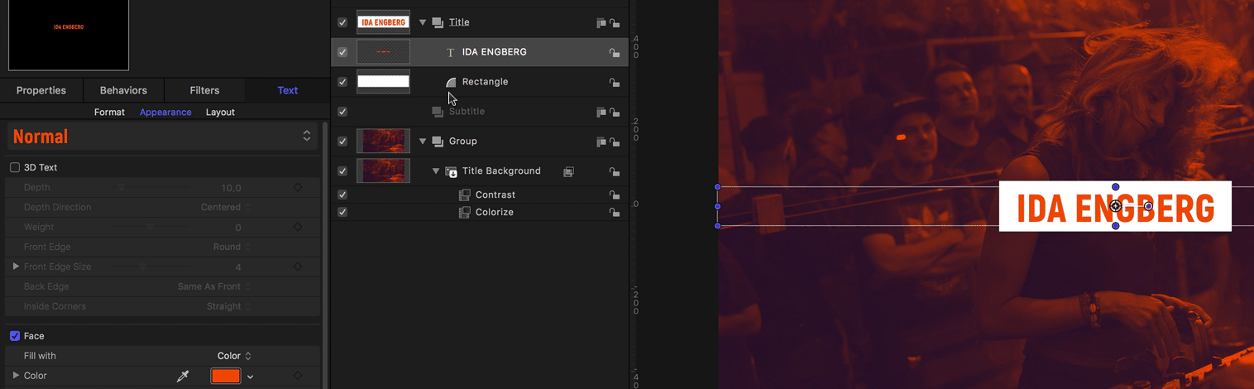Click the Title group stack icon
The image size is (1254, 389).
pos(438,22)
